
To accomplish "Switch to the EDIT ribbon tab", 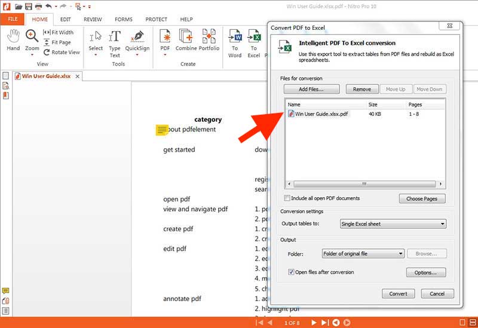I will [66, 19].
